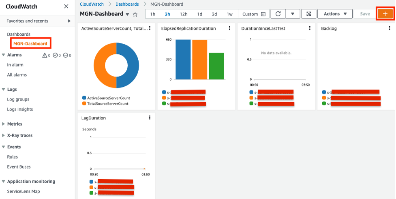Open ActiveSourceServerCount widget options menu
This screenshot has width=396, height=199.
coord(150,28)
